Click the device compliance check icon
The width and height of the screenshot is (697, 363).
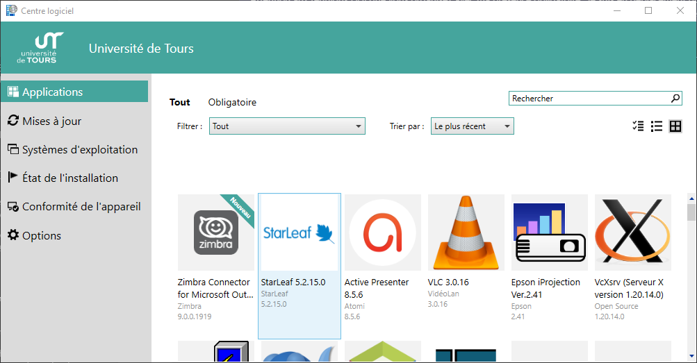(13, 207)
